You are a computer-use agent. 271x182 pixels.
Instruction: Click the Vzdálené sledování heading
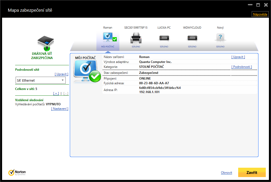pos(29,100)
